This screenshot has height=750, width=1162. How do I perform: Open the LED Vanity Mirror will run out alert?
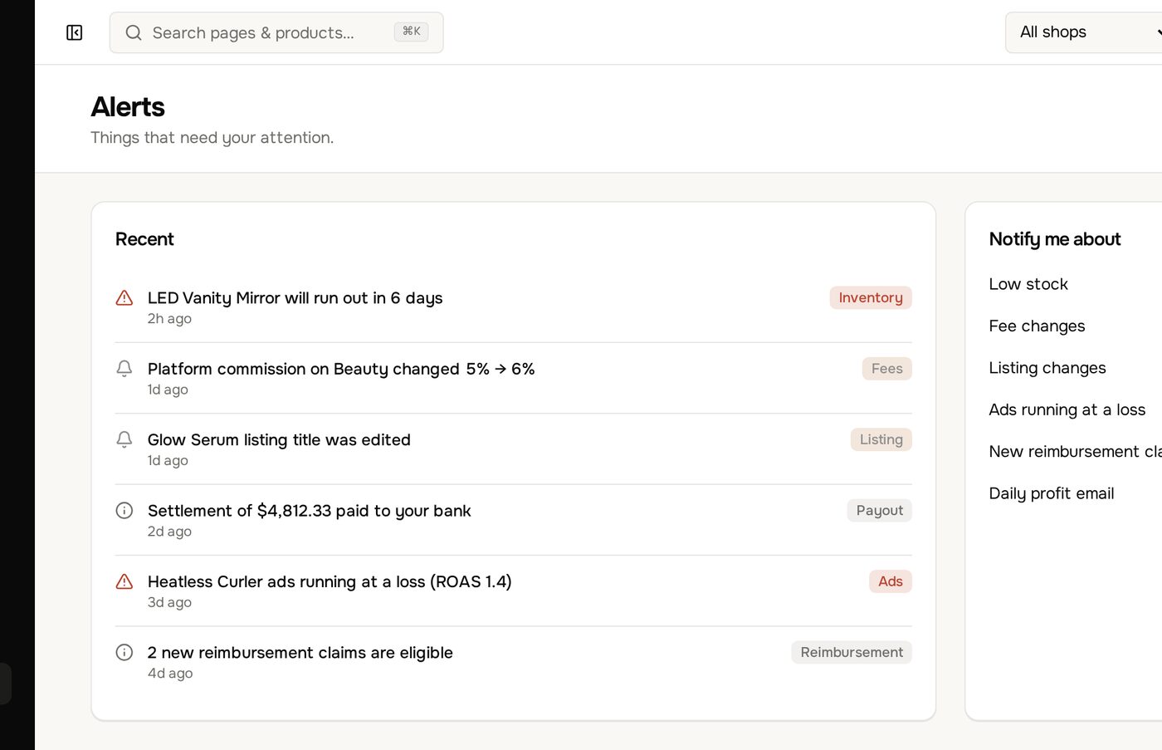tap(513, 307)
